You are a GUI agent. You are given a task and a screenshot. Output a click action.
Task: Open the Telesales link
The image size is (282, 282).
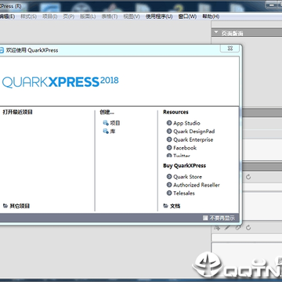click(x=181, y=193)
